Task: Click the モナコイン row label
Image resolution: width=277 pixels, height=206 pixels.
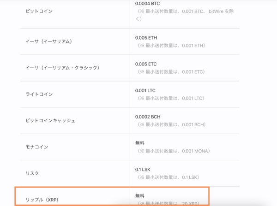Action: click(x=37, y=147)
